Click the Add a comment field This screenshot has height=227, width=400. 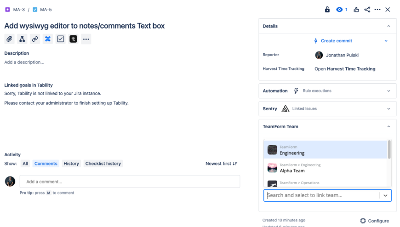tap(130, 182)
